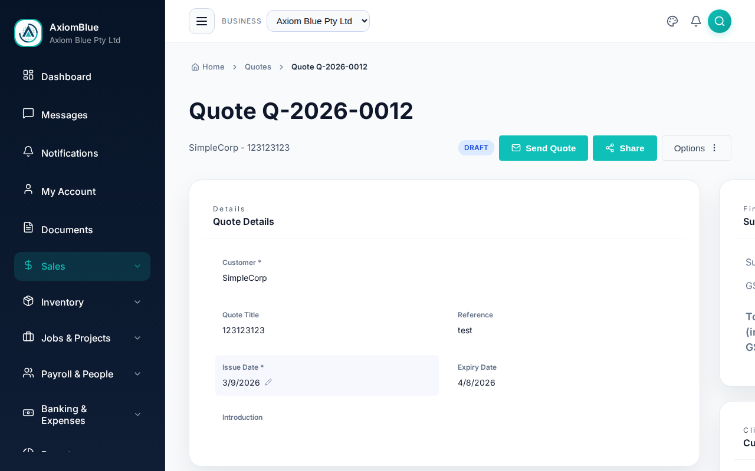Open My Account in sidebar
The width and height of the screenshot is (755, 471).
click(82, 191)
